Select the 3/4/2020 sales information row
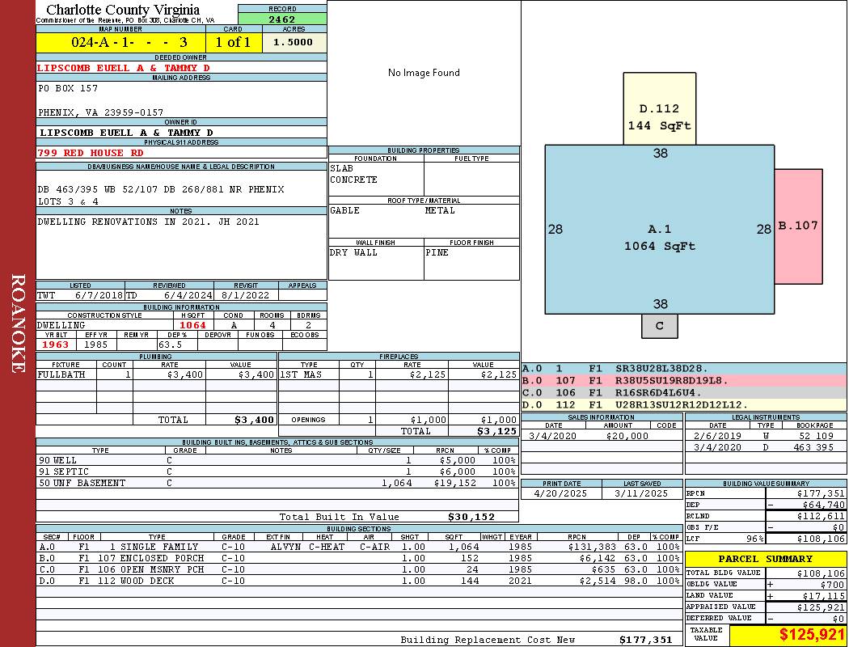This screenshot has height=647, width=849. pos(600,436)
